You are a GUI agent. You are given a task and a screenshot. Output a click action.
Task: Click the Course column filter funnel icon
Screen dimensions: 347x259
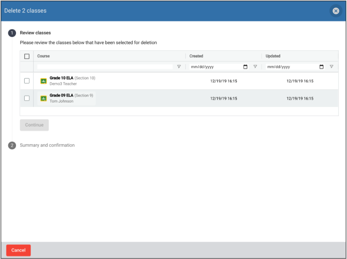(x=179, y=67)
